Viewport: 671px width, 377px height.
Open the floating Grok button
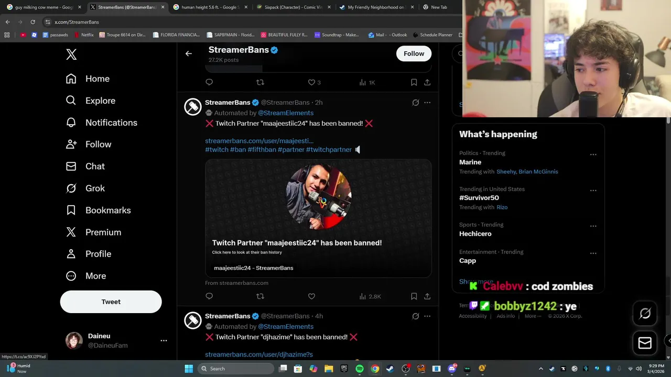click(x=645, y=313)
